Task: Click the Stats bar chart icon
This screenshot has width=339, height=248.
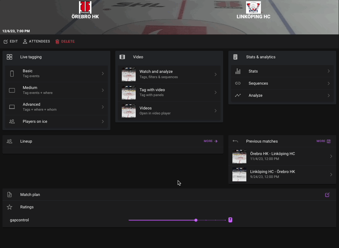Action: point(238,71)
